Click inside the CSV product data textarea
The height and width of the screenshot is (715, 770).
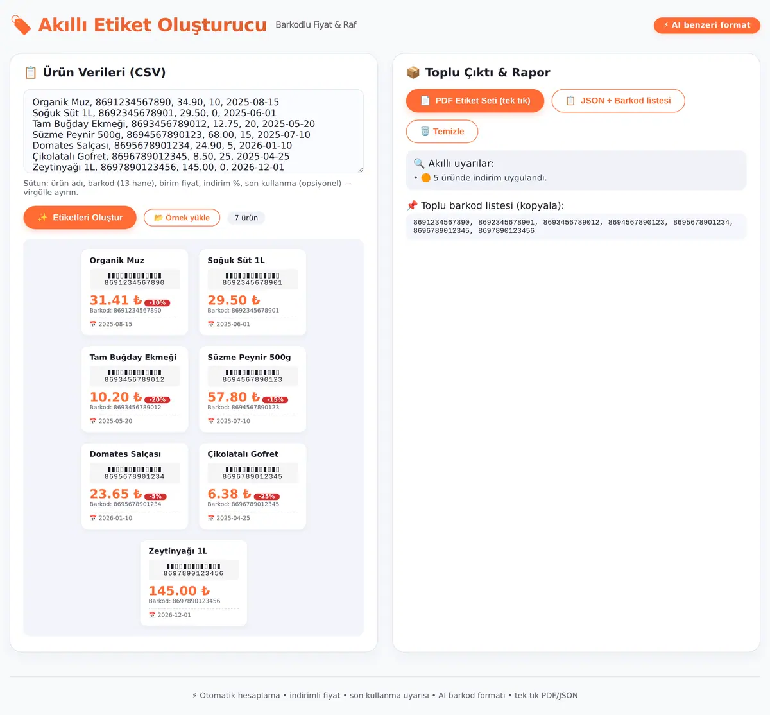(x=194, y=132)
